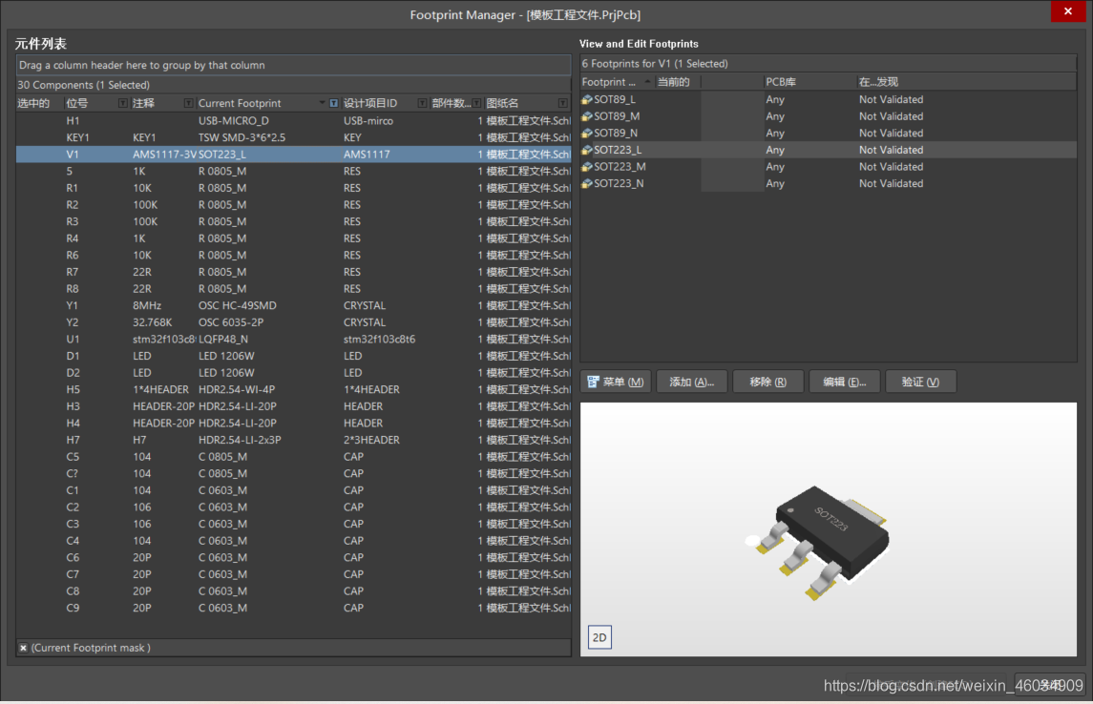Clear the Current Footprint mask filter
The height and width of the screenshot is (704, 1093).
[x=24, y=649]
